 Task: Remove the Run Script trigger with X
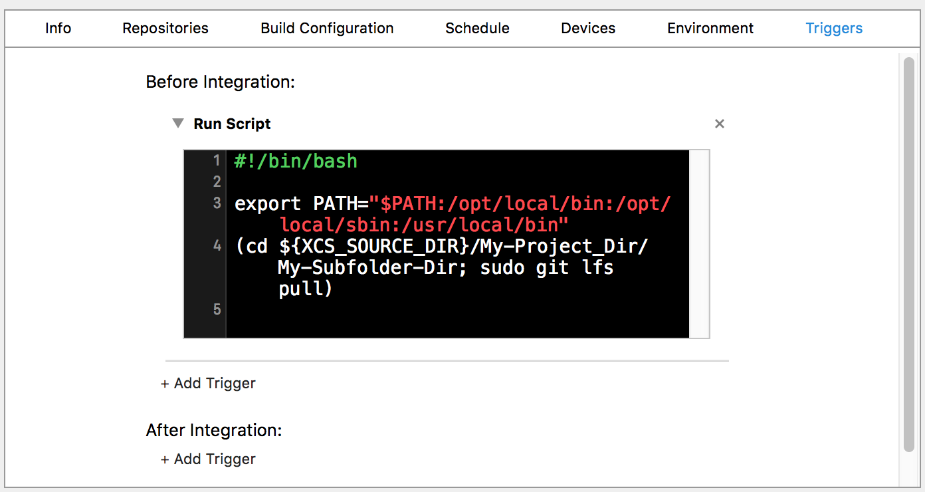[719, 124]
